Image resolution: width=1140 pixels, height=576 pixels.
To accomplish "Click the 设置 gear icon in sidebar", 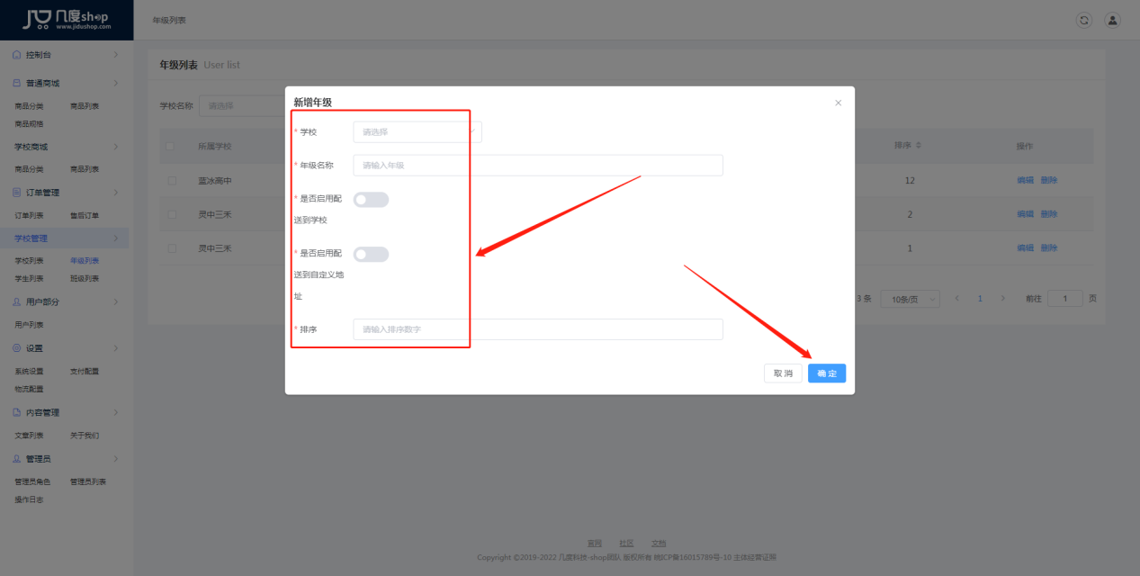I will [x=17, y=348].
